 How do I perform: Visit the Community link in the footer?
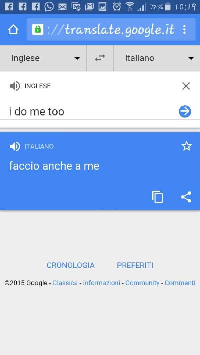(142, 283)
